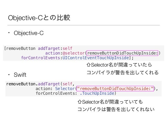Click the boxed removeButtonDidTouchUpInside: in Objective-C code

pyautogui.click(x=123, y=53)
